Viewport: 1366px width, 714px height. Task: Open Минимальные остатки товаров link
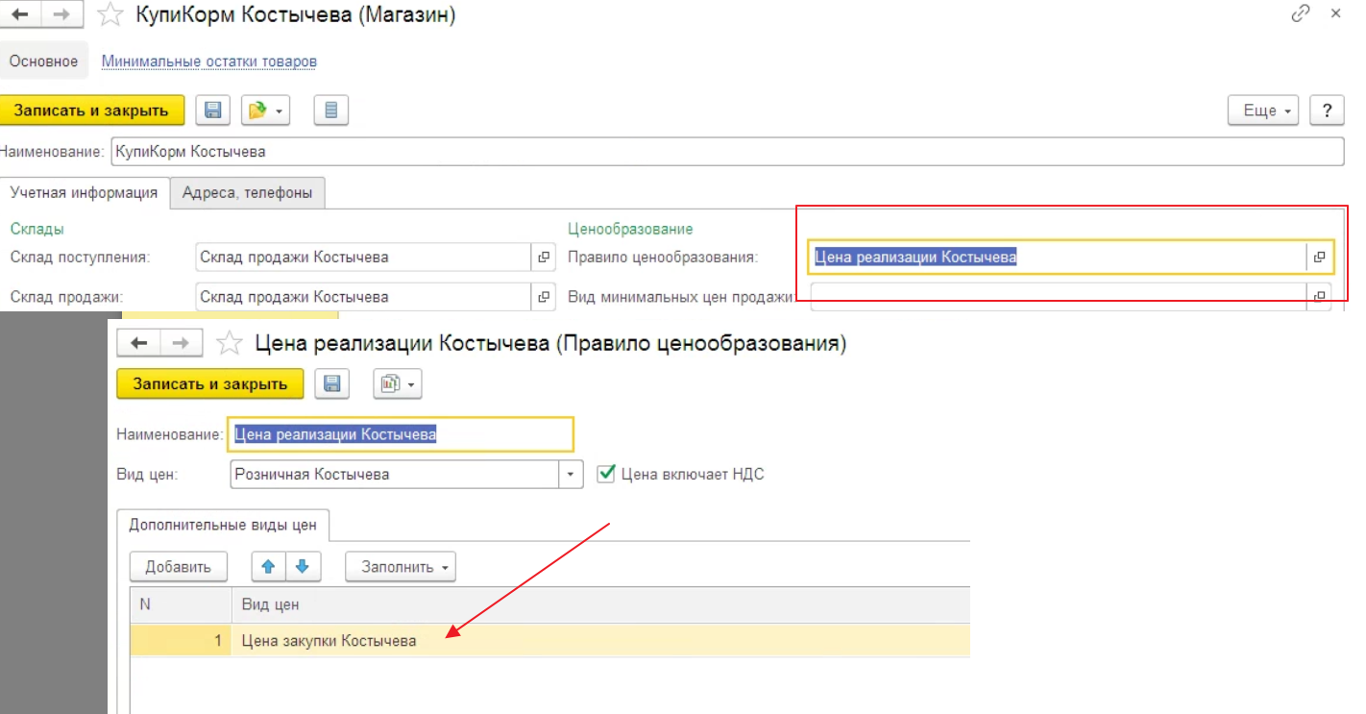coord(209,62)
